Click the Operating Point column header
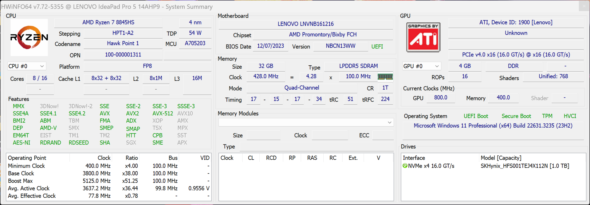The width and height of the screenshot is (590, 205). tap(27, 158)
